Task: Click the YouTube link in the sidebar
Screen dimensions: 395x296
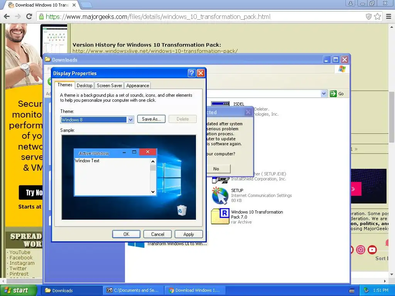Action: 20,252
